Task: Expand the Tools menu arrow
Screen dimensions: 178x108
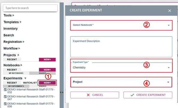Action: point(14,15)
